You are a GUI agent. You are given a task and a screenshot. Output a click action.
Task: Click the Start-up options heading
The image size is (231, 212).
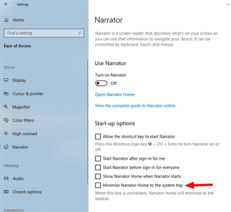(115, 123)
